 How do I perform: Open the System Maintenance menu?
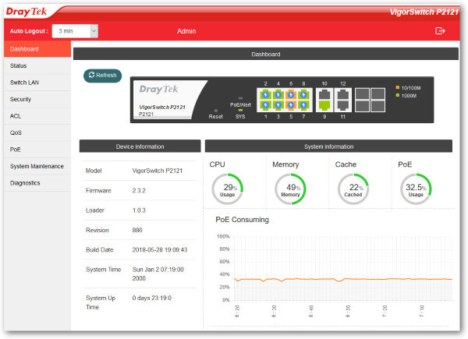[37, 166]
